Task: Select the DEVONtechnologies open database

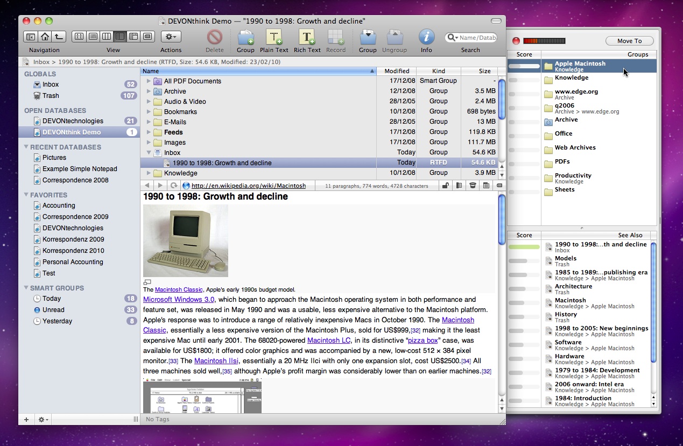Action: tap(79, 121)
